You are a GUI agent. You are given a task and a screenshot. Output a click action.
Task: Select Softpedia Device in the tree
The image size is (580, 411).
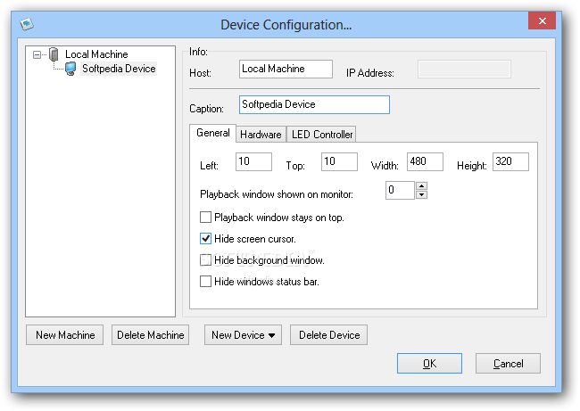(119, 69)
